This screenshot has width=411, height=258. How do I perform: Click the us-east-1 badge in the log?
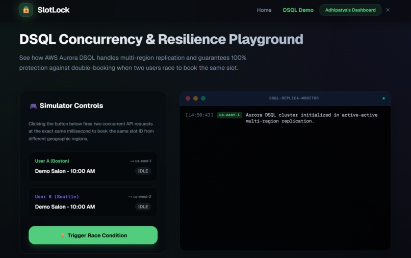click(x=229, y=115)
